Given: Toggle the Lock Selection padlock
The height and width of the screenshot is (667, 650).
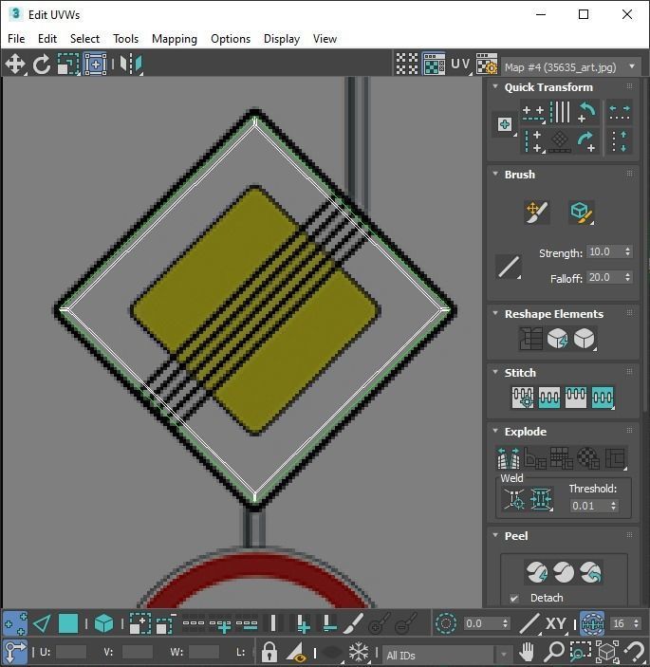Looking at the screenshot, I should point(269,651).
